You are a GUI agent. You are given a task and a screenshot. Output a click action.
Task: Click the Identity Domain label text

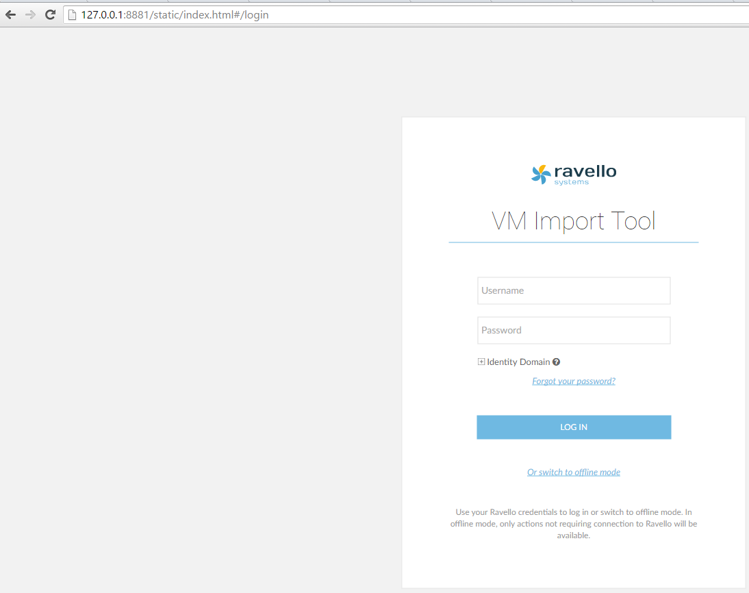[x=518, y=362]
